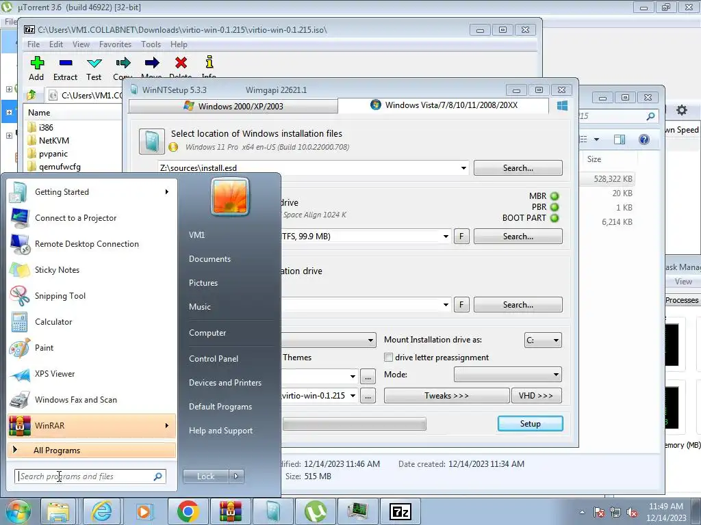Viewport: 701px width, 525px height.
Task: Click the Windows Start orb
Action: 18,511
